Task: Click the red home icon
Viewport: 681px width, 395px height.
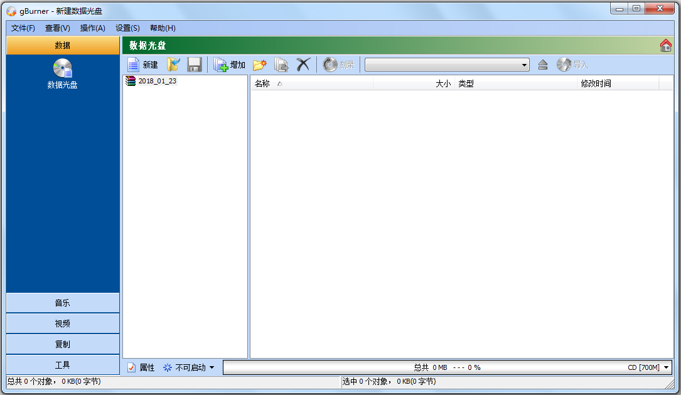Action: (665, 45)
